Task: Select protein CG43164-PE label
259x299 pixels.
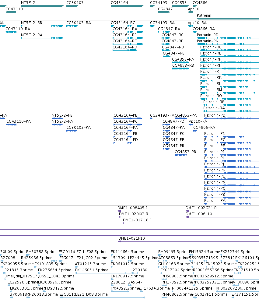Action: (125, 115)
